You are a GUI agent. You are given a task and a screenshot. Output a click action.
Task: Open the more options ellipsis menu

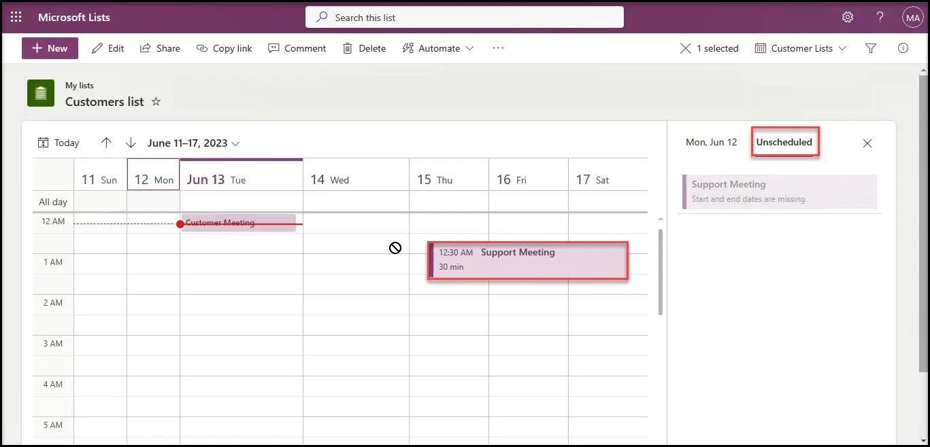[x=498, y=48]
